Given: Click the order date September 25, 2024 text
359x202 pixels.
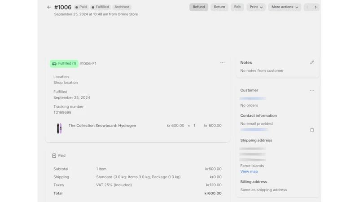Looking at the screenshot, I should pyautogui.click(x=96, y=14).
